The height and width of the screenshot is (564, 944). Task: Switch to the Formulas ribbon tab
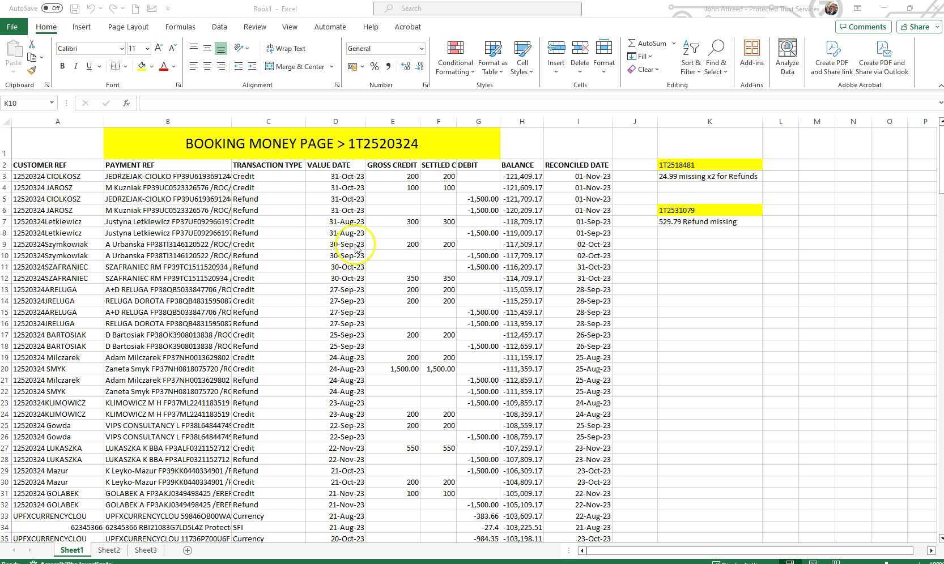click(x=180, y=27)
